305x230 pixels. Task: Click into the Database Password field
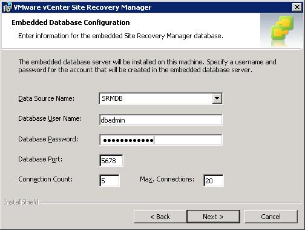click(161, 140)
